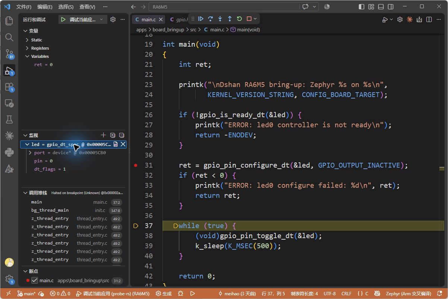The image size is (448, 299).
Task: Open the Explorer view in activity bar
Action: [x=9, y=21]
